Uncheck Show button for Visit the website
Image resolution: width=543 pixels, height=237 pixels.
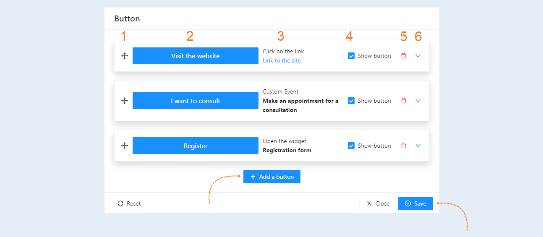point(352,56)
